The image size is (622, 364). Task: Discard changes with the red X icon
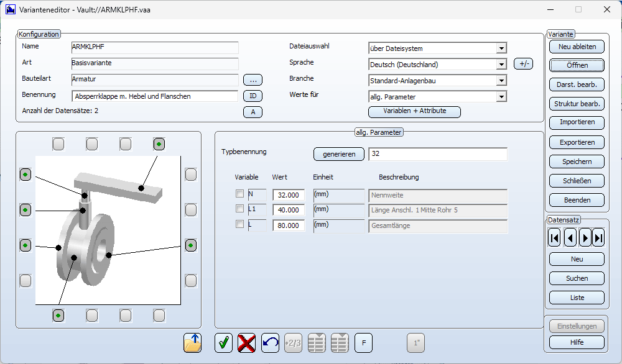tap(247, 343)
